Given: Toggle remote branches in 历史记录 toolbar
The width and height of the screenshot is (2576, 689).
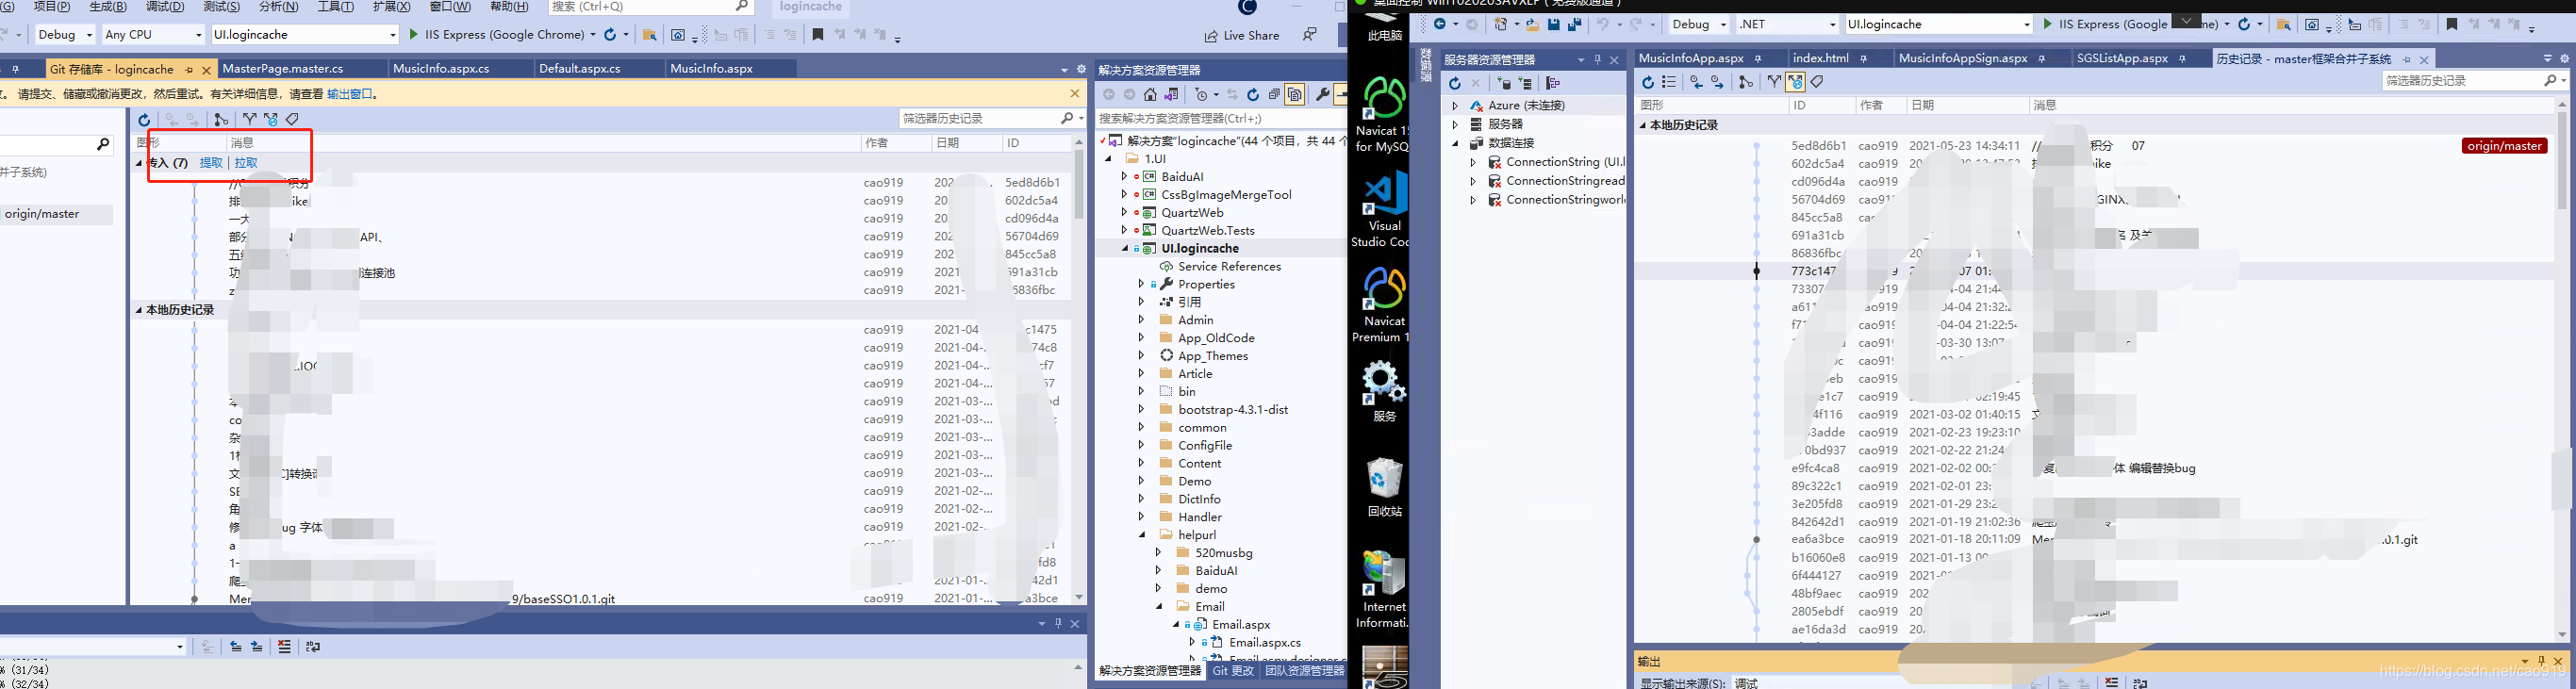Looking at the screenshot, I should (1795, 82).
